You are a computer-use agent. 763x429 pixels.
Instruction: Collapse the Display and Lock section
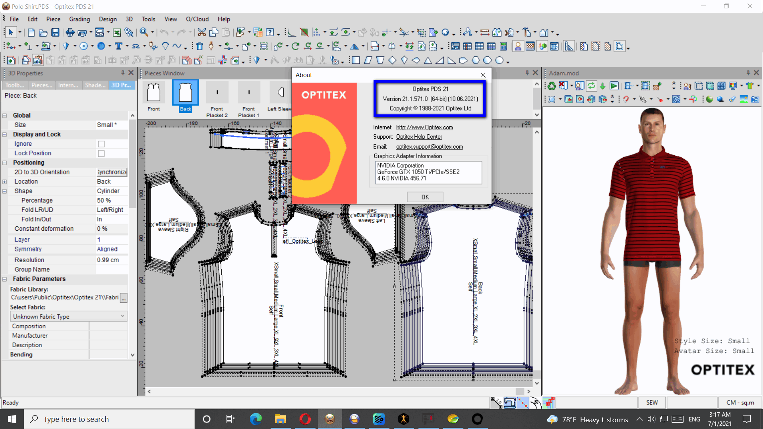[x=4, y=135]
